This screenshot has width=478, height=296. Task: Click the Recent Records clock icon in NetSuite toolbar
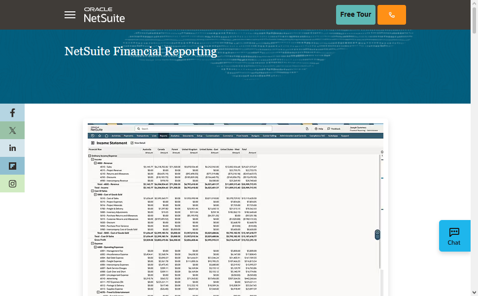point(93,136)
